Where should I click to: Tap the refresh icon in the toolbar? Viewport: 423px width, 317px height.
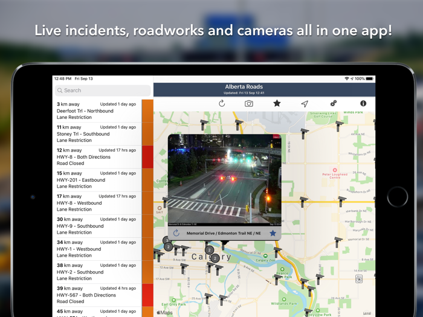click(x=222, y=103)
